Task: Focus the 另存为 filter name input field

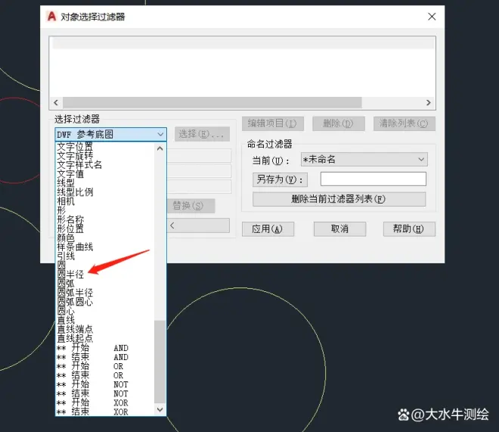Action: [373, 179]
